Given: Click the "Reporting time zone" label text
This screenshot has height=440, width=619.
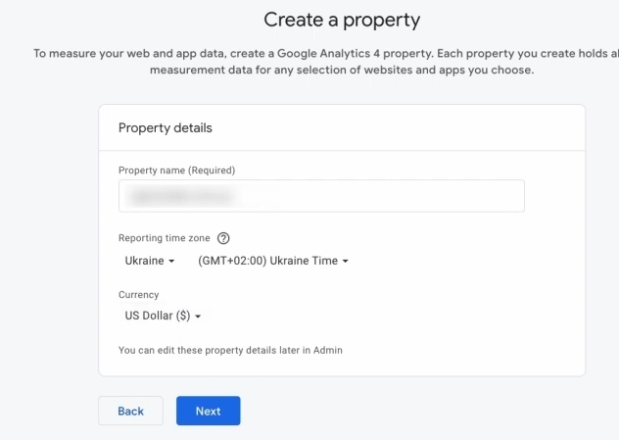Looking at the screenshot, I should pos(164,238).
